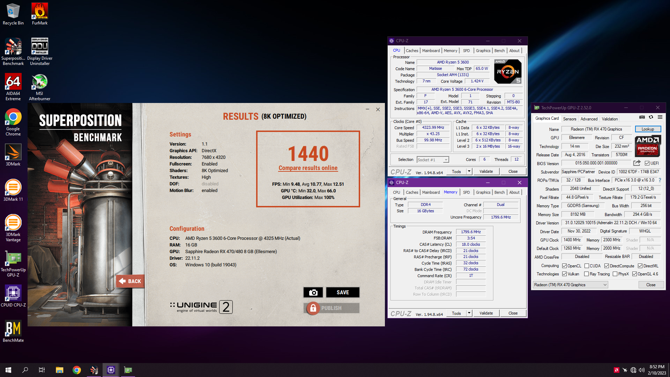Click the AMD Radeon Graphics logo
The width and height of the screenshot is (670, 377).
[x=648, y=146]
